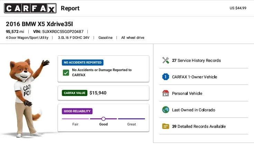
Task: Click the US $44.99 price
Action: [x=238, y=8]
